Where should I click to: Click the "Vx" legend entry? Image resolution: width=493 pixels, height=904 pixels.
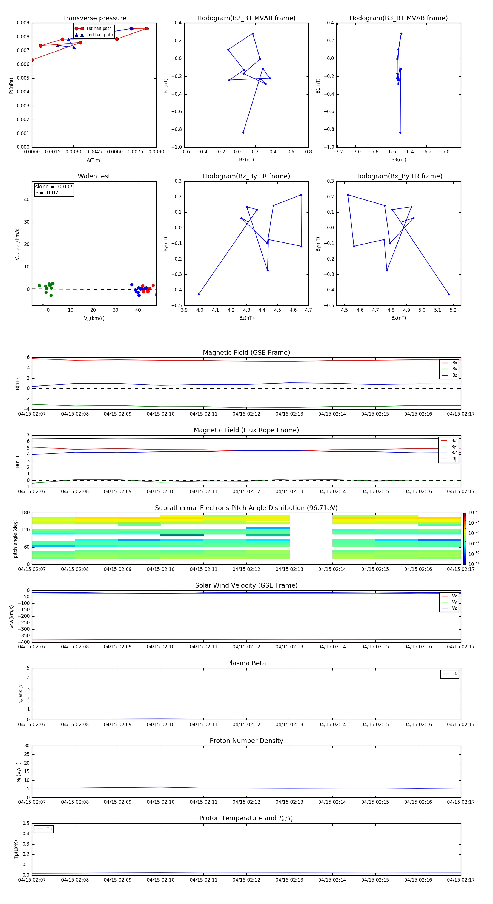(x=449, y=596)
